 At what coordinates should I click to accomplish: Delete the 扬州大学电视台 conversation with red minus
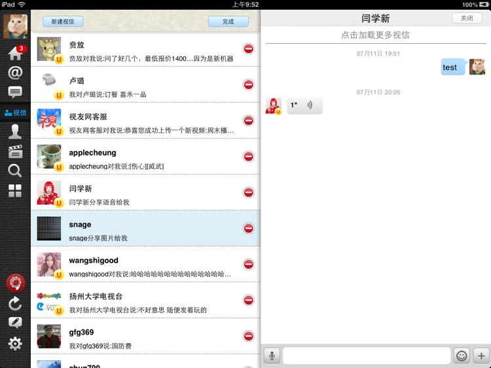coord(249,301)
